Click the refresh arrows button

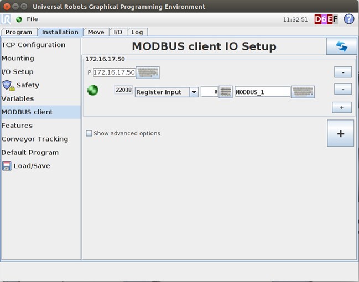(341, 46)
